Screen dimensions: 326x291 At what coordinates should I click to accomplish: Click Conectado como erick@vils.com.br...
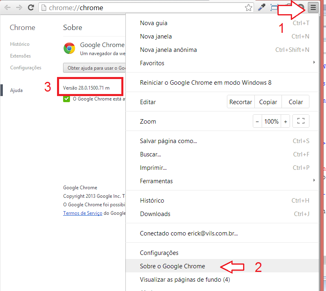point(222,233)
